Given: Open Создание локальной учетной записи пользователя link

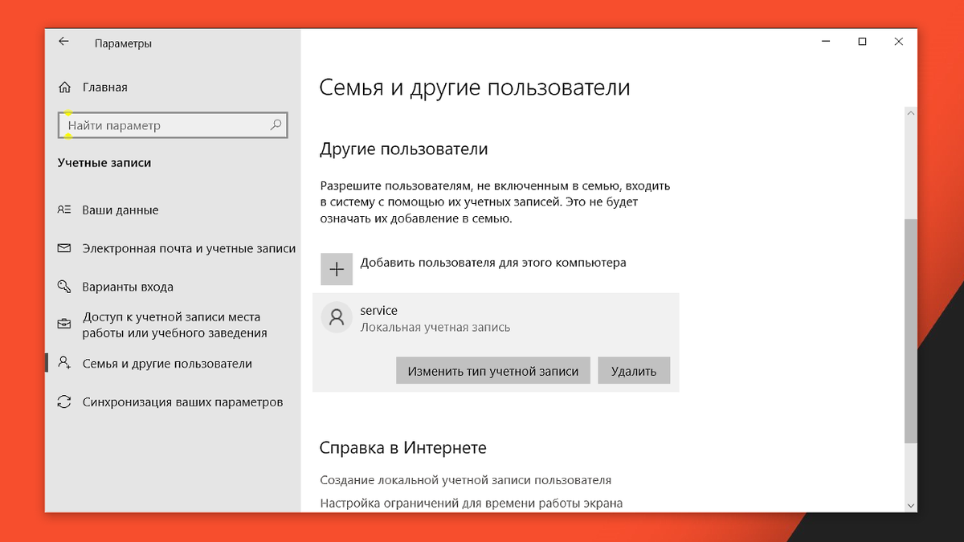Looking at the screenshot, I should 466,480.
